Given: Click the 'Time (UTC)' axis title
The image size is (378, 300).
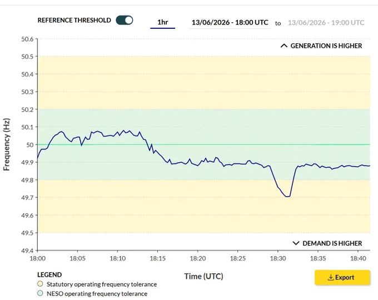Looking at the screenshot, I should [203, 276].
